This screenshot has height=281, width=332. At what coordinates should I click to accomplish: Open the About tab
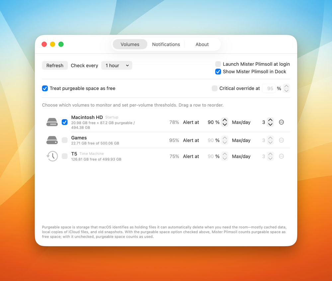pos(202,44)
